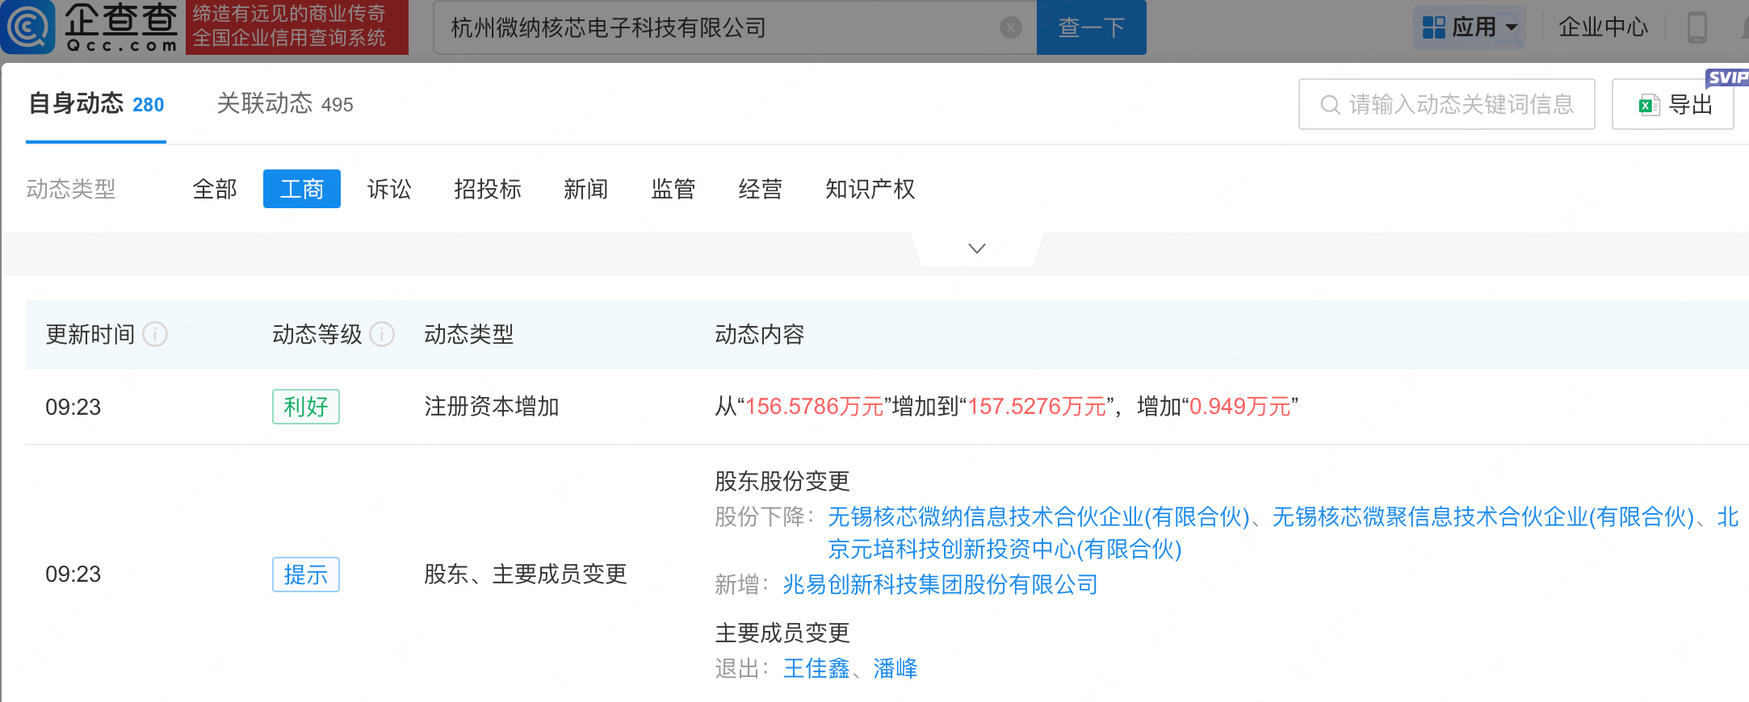
Task: Switch to the 关联动态 tab
Action: 285,104
